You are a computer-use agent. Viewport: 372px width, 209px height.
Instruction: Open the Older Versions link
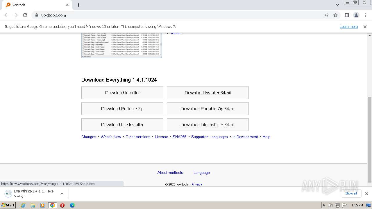point(138,137)
